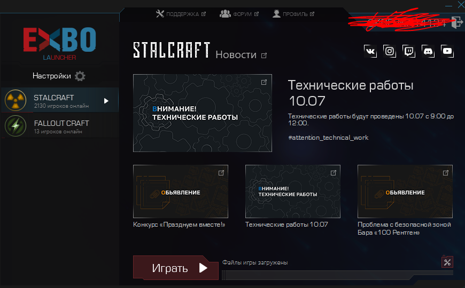This screenshot has width=465, height=288.
Task: Click the people icon beside Форум
Action: 225,14
